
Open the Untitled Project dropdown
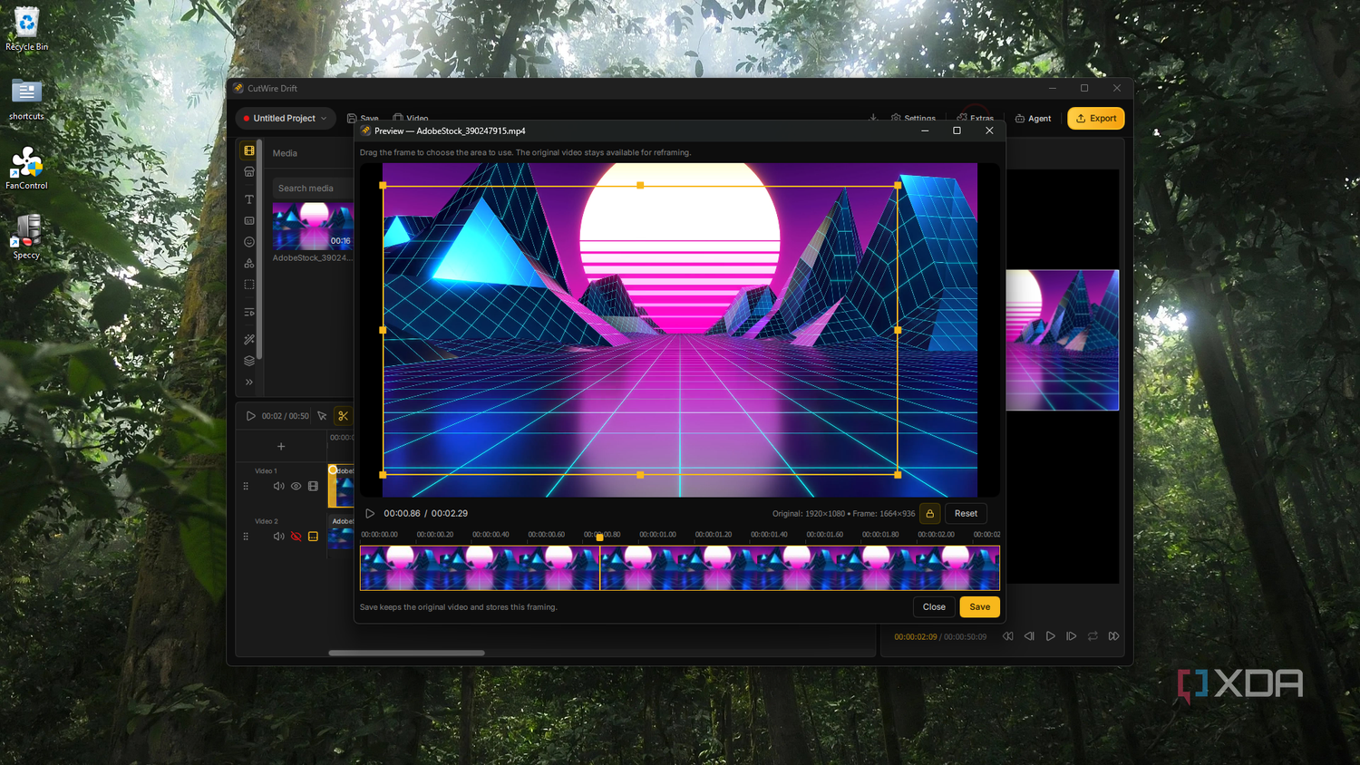286,119
